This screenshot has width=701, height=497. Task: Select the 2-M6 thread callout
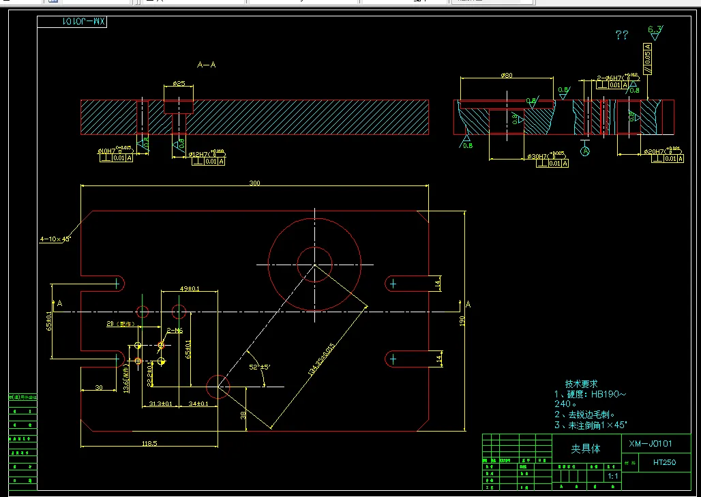(175, 330)
